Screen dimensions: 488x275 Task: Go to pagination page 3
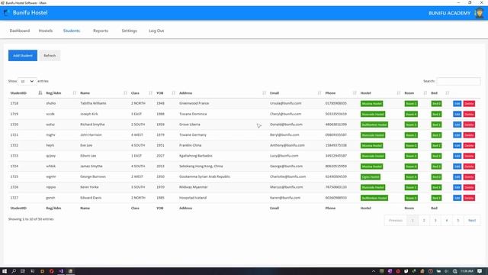click(435, 221)
